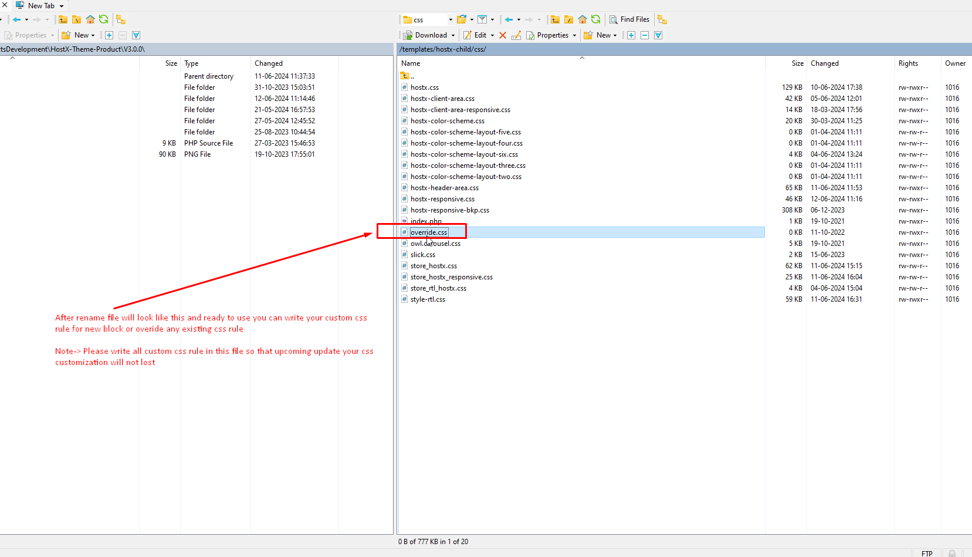The width and height of the screenshot is (972, 557).
Task: Click the remote directory tree icon
Action: pos(662,19)
